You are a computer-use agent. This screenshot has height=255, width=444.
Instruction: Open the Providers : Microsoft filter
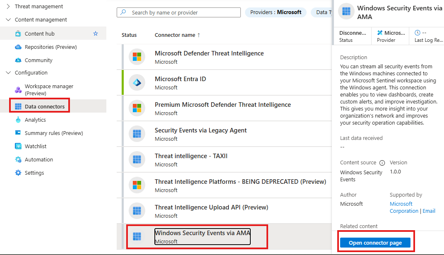coord(276,12)
